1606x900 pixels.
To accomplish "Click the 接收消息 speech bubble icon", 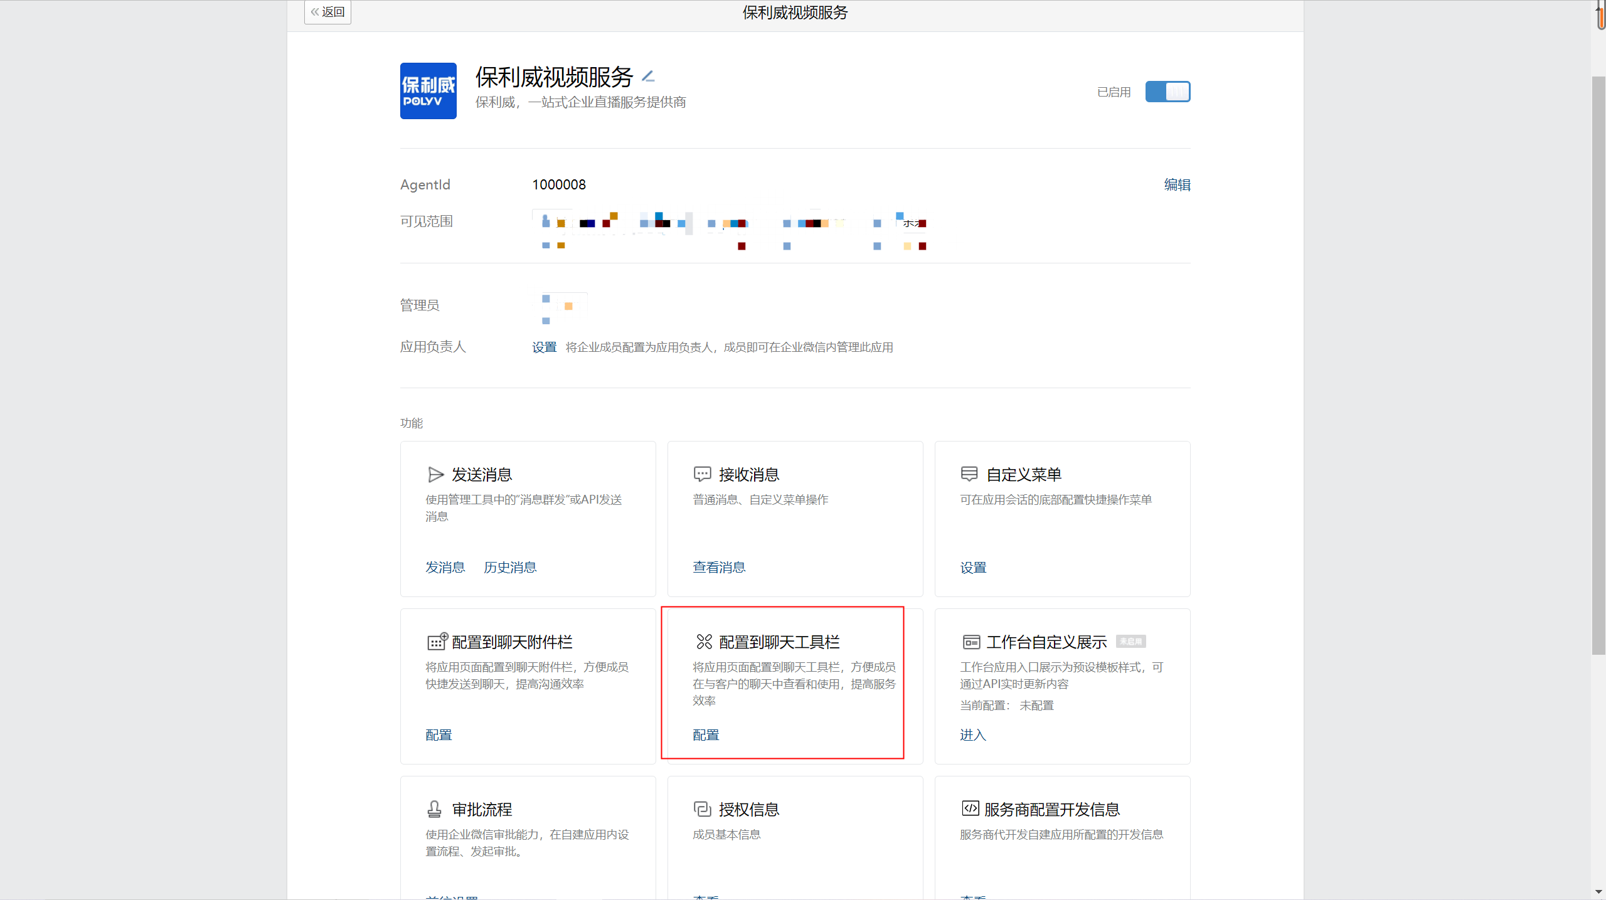I will point(702,475).
